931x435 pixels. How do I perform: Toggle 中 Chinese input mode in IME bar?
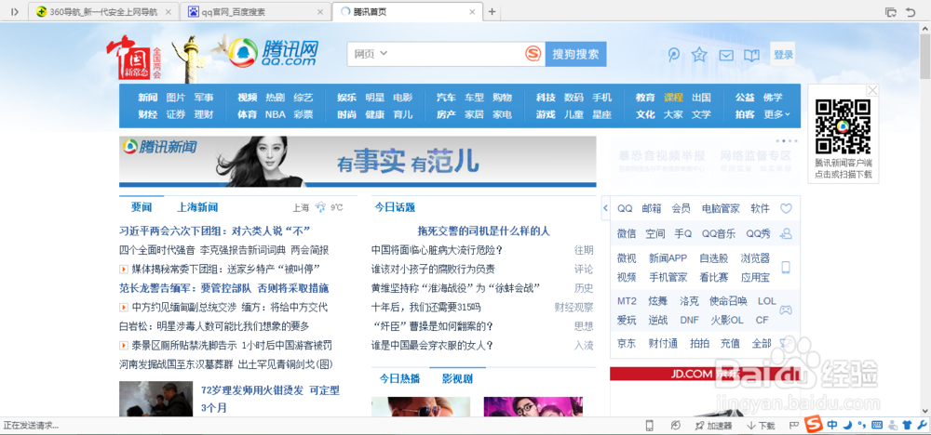[x=831, y=425]
